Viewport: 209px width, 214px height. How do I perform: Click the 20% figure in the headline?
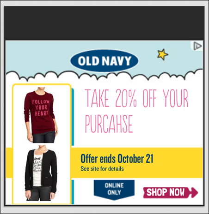126,98
